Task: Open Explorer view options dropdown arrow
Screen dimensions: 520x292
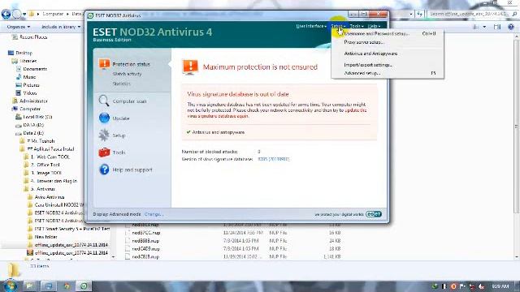Action: point(484,27)
